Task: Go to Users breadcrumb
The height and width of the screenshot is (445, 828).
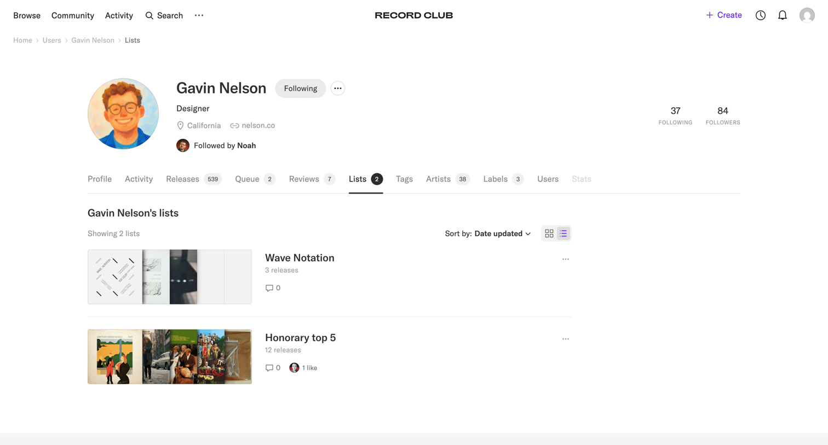Action: tap(51, 40)
